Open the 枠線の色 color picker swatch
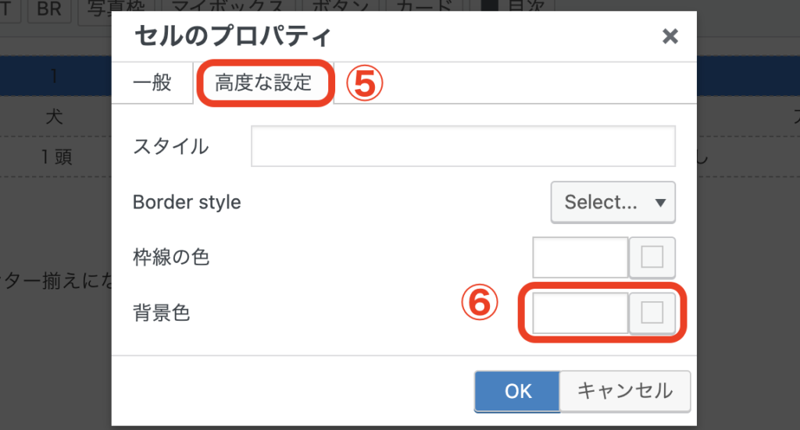The image size is (800, 430). click(x=652, y=258)
